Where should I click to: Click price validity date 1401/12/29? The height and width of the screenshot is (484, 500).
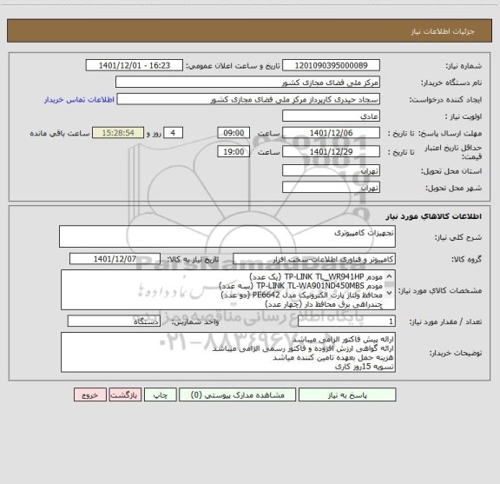331,152
